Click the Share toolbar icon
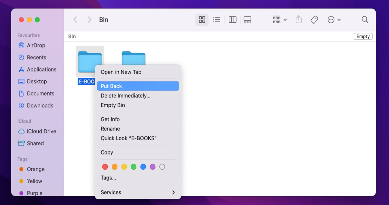 (x=299, y=20)
